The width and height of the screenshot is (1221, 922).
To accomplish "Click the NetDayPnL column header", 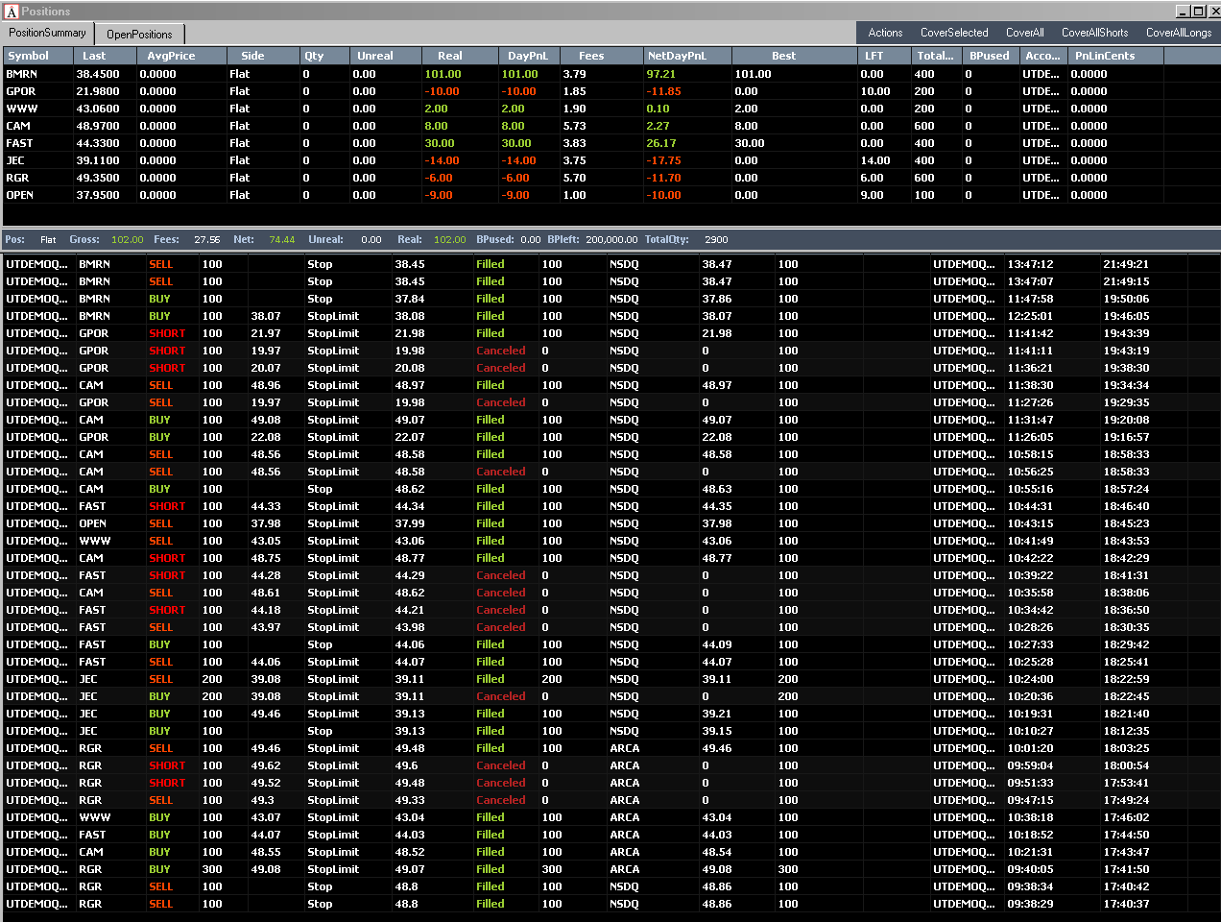I will pyautogui.click(x=686, y=56).
